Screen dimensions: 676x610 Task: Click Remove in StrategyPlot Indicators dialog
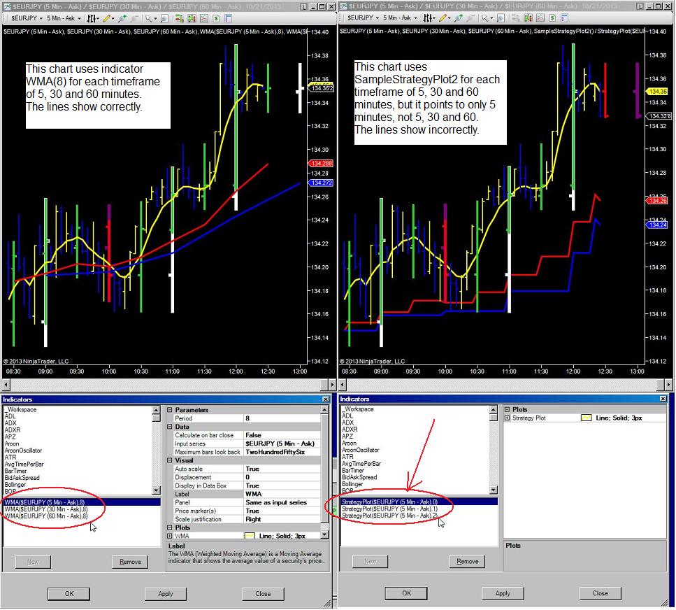(x=468, y=561)
